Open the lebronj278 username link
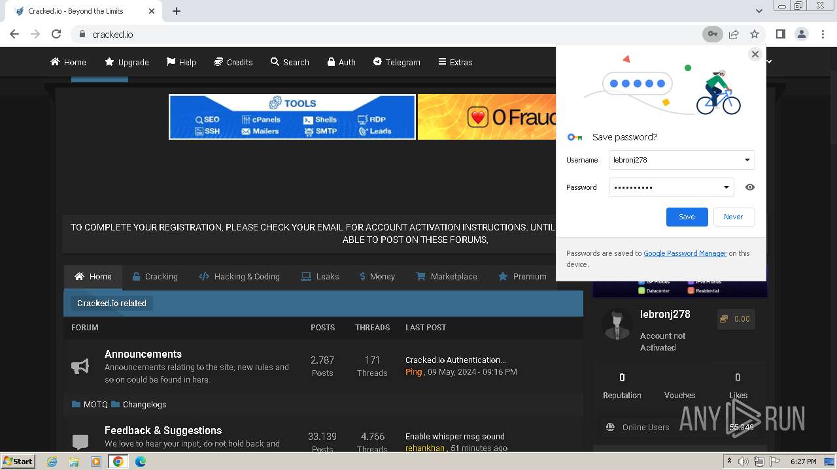 tap(665, 314)
